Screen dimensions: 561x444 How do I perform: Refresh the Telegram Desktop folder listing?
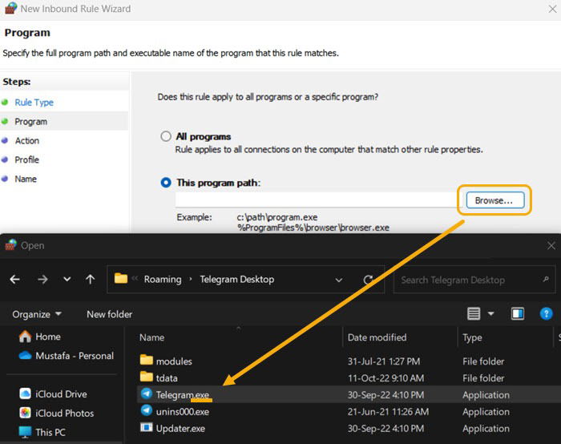pyautogui.click(x=368, y=280)
